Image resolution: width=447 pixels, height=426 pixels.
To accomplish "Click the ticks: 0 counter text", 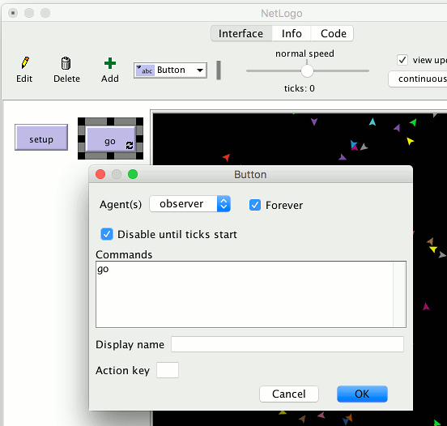I will [300, 88].
